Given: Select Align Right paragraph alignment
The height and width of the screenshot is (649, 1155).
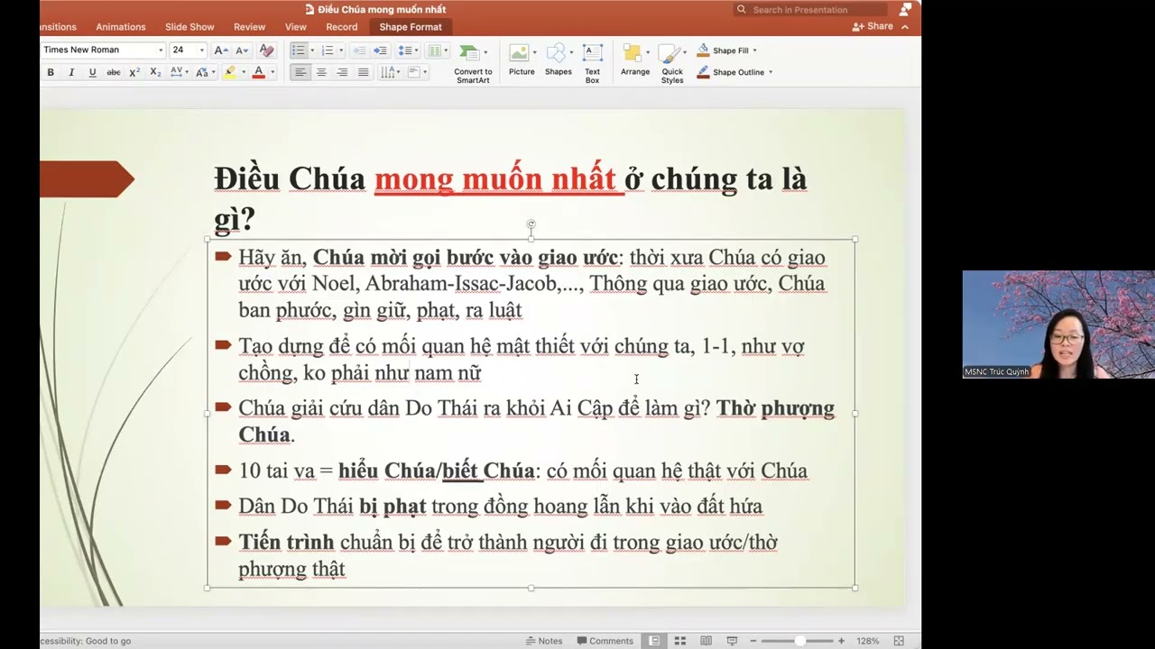Looking at the screenshot, I should (342, 72).
